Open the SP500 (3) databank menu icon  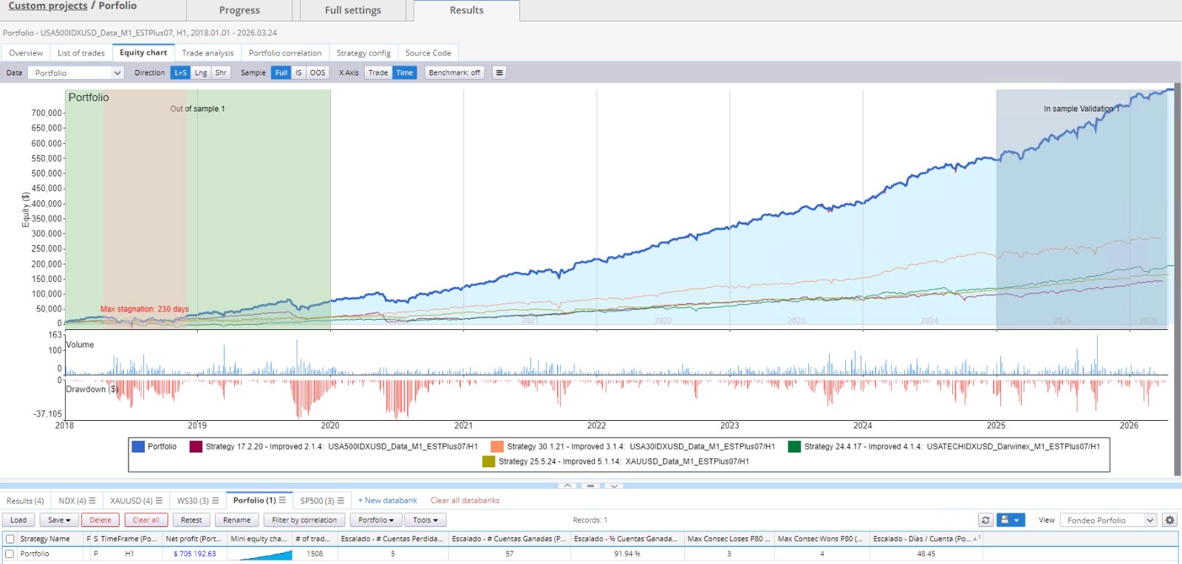point(341,501)
